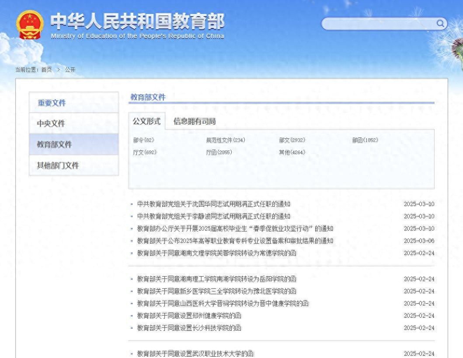
Task: Click date 2025-03-06 in the list
Action: click(x=419, y=241)
